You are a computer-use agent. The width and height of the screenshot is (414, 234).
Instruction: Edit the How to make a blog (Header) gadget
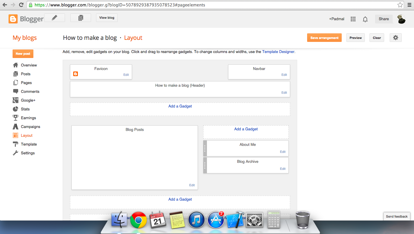click(284, 93)
